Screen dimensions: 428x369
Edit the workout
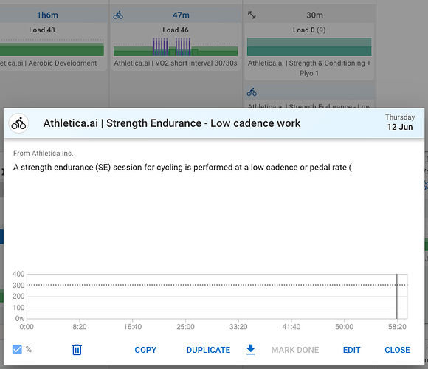pyautogui.click(x=351, y=350)
